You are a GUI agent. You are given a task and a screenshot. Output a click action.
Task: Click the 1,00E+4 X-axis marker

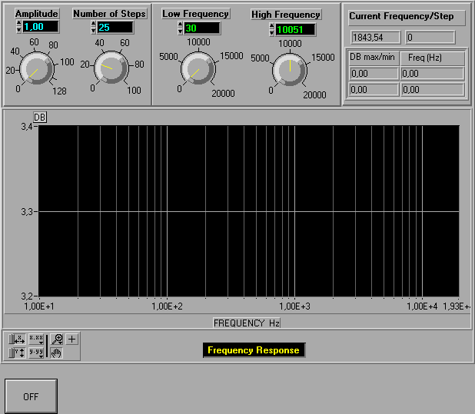click(422, 306)
